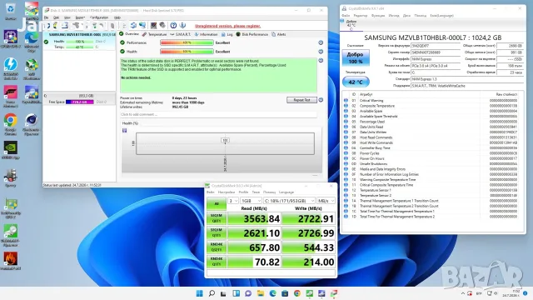Click Unregistered version, please register link
The height and width of the screenshot is (300, 533).
(227, 26)
